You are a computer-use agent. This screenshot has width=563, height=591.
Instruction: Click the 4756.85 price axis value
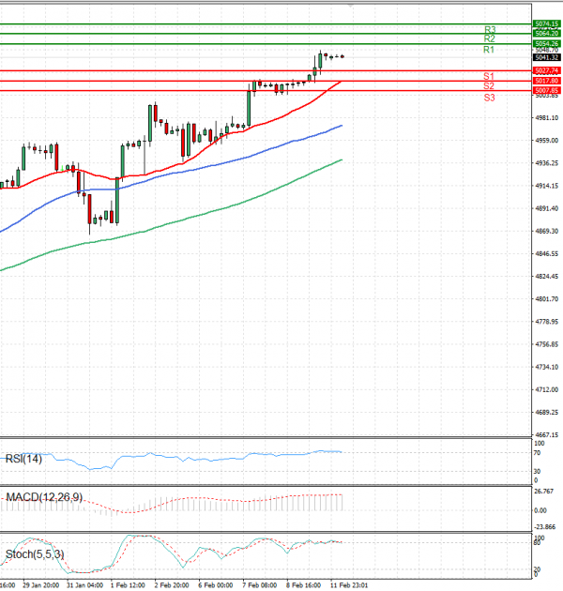coord(547,344)
